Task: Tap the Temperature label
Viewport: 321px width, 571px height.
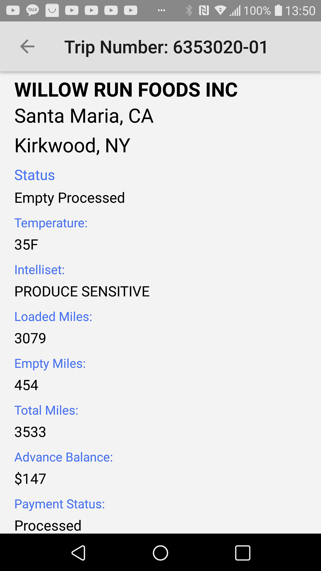Action: click(x=51, y=223)
